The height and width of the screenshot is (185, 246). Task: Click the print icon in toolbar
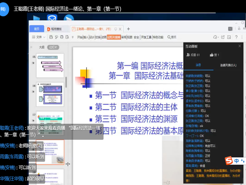pos(62,37)
